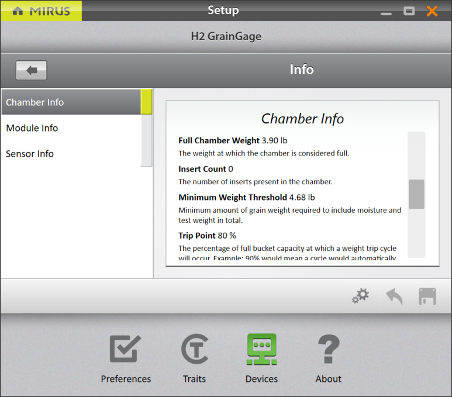Image resolution: width=452 pixels, height=397 pixels.
Task: Maximize the Setup window
Action: [409, 11]
